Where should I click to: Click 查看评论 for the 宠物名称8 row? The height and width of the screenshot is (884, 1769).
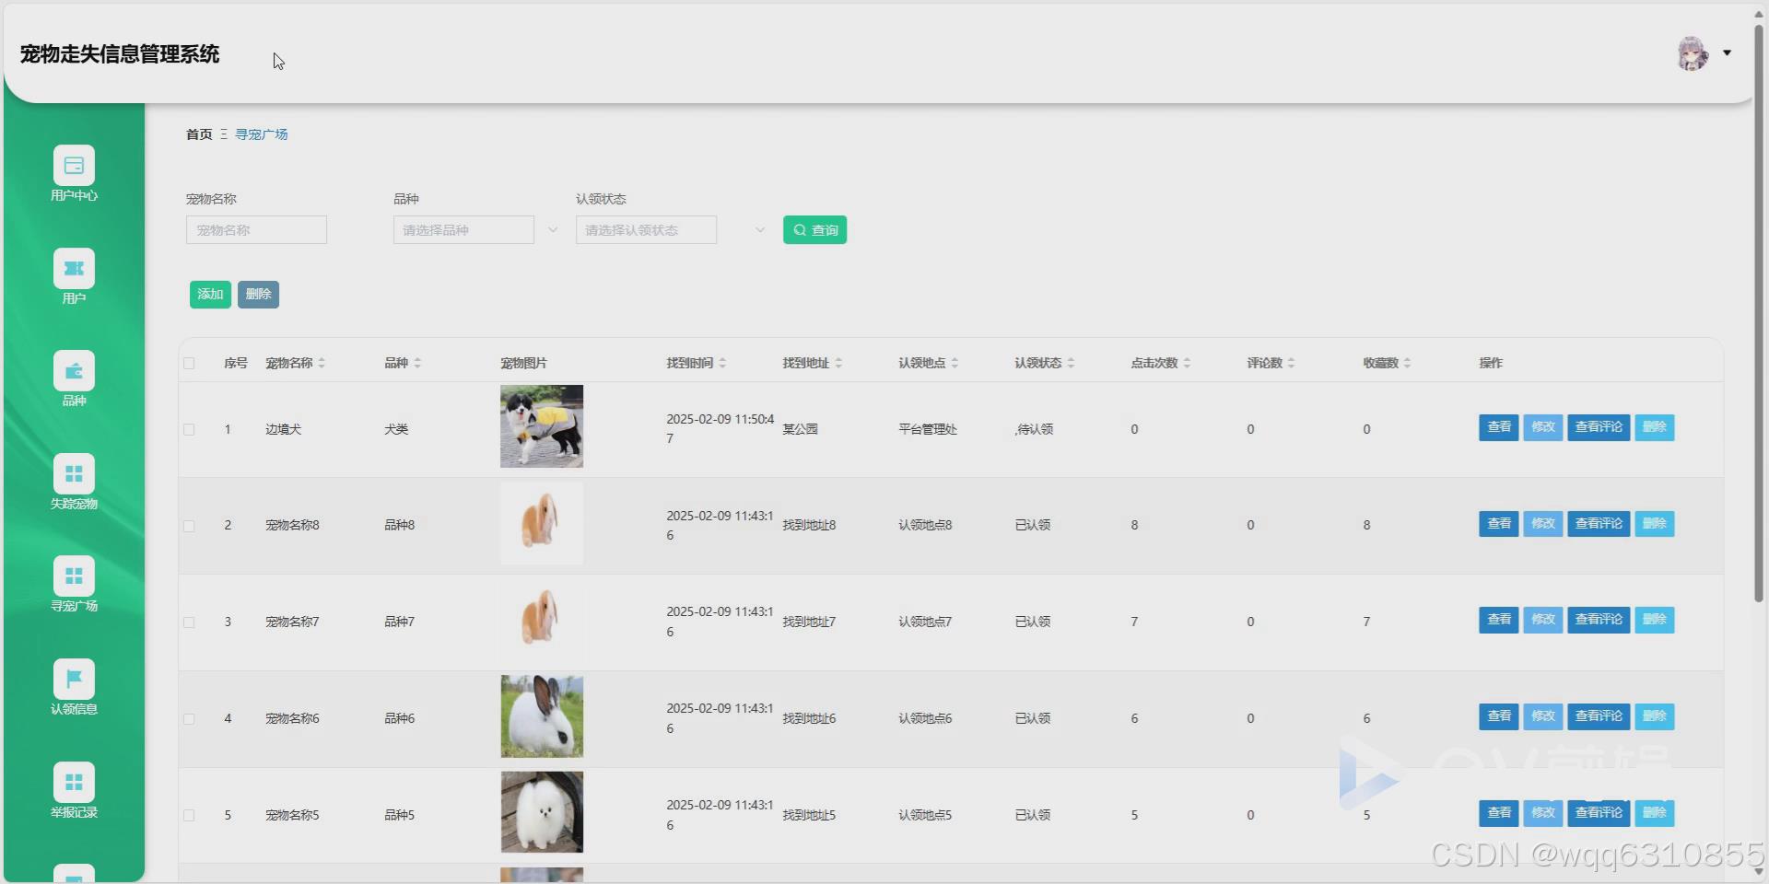point(1599,524)
